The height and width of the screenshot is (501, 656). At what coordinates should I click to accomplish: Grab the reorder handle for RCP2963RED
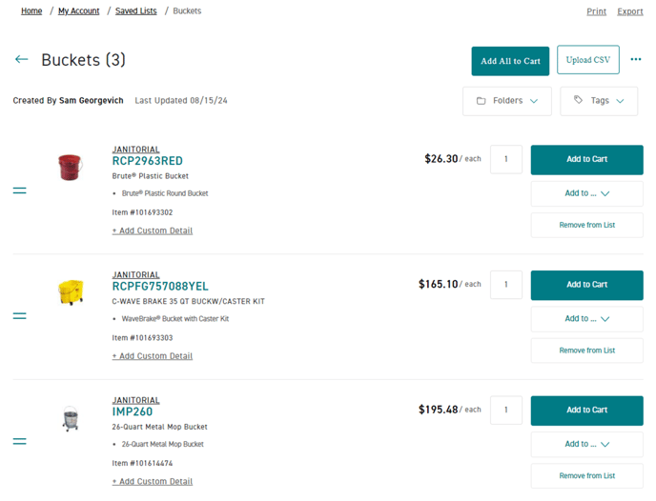(20, 190)
